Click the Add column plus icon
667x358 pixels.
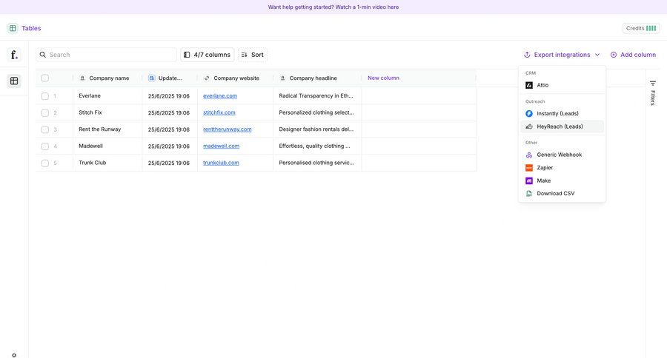(614, 55)
